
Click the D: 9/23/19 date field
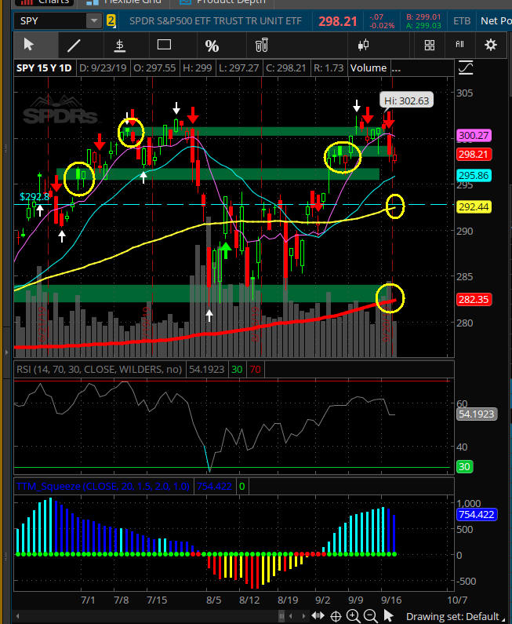[x=103, y=68]
